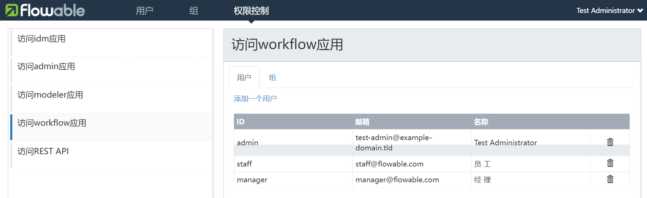
Task: Open the 组 top navigation menu
Action: (194, 11)
